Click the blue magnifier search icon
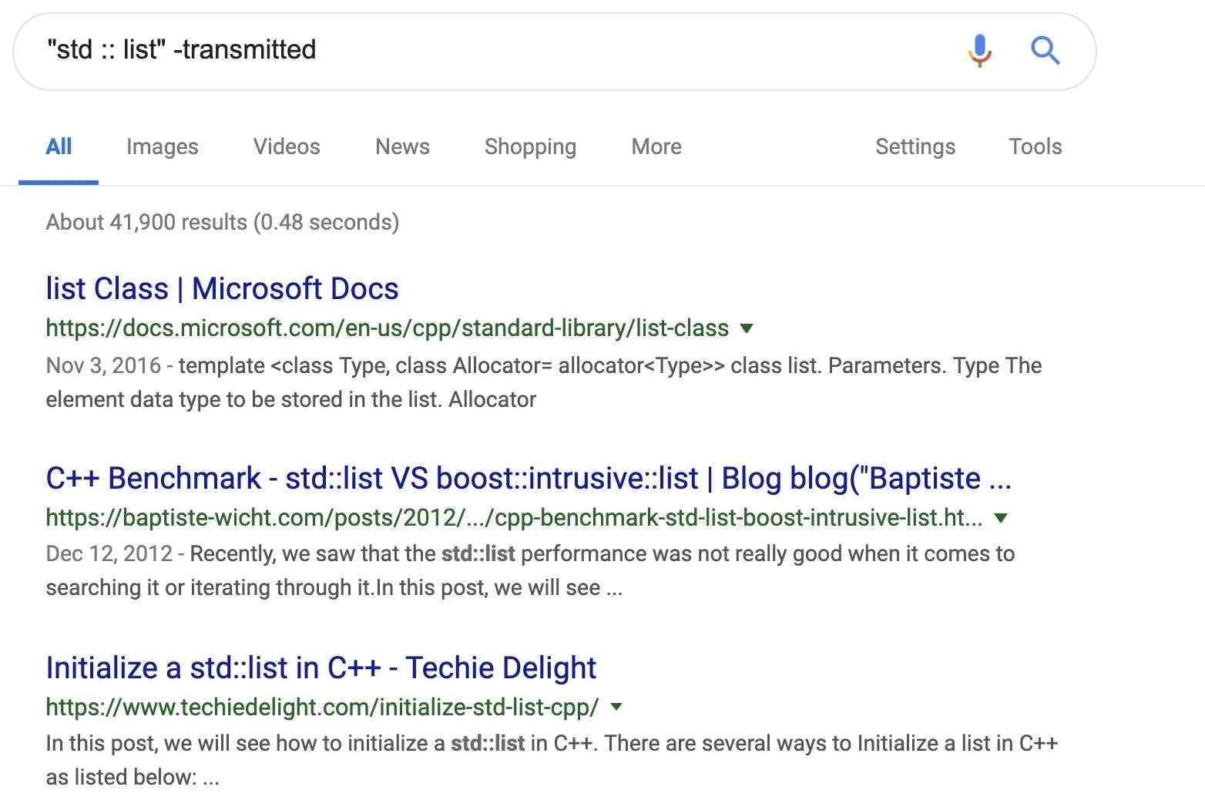Image resolution: width=1205 pixels, height=797 pixels. coord(1045,50)
